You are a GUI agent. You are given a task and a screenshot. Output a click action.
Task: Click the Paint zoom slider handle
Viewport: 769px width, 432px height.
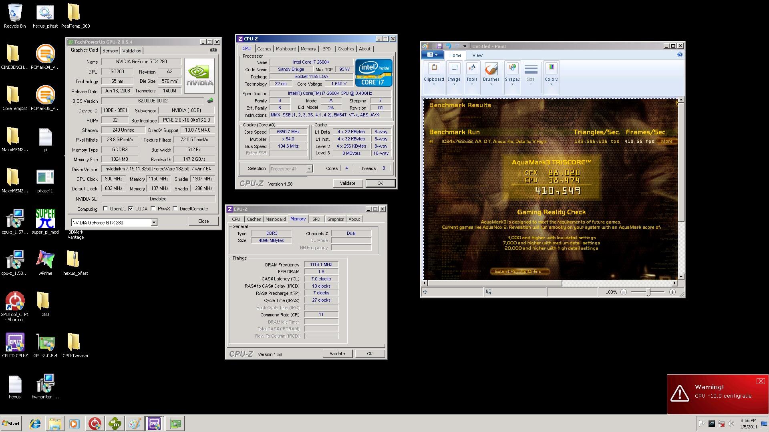tap(648, 292)
